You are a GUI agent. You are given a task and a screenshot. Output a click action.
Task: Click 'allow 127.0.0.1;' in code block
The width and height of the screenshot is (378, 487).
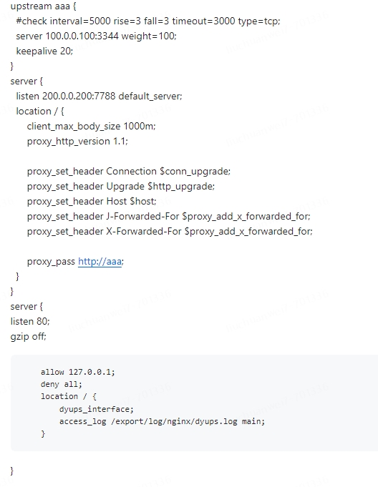pyautogui.click(x=78, y=372)
